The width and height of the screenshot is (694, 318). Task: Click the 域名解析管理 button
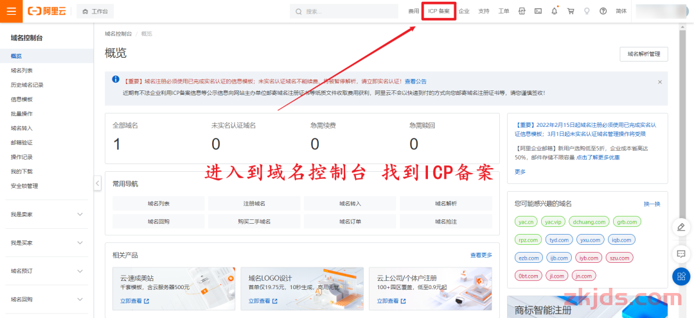coord(643,54)
